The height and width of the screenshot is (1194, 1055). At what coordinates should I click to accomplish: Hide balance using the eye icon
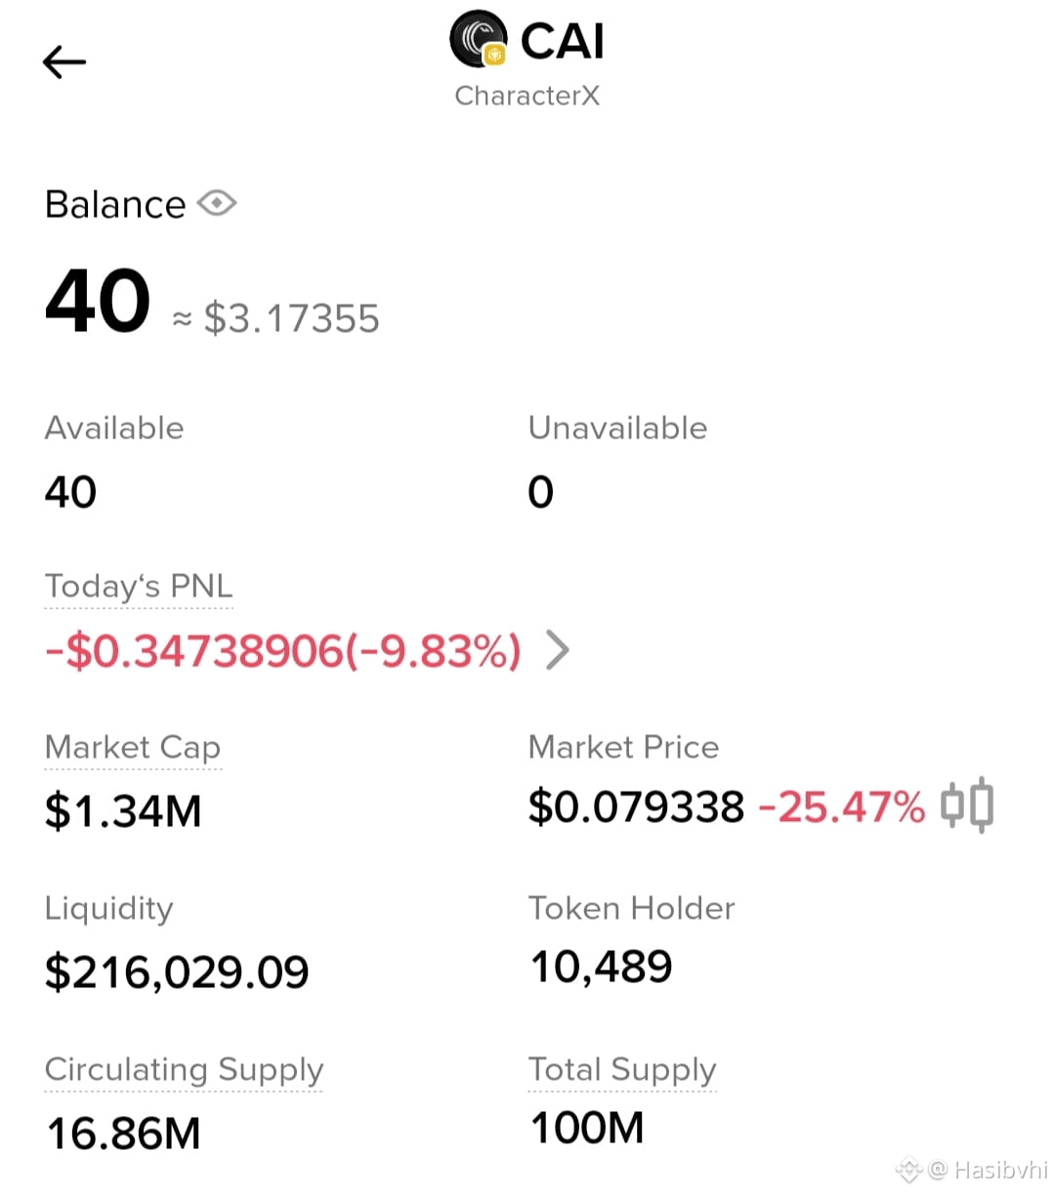[217, 203]
